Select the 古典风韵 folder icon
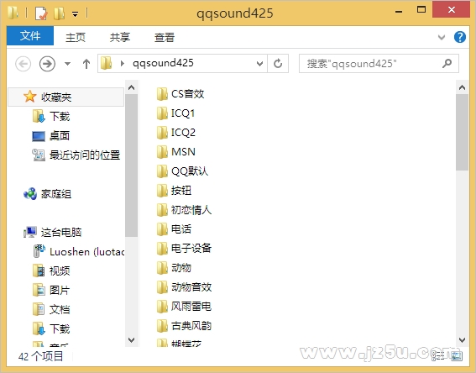 click(162, 326)
